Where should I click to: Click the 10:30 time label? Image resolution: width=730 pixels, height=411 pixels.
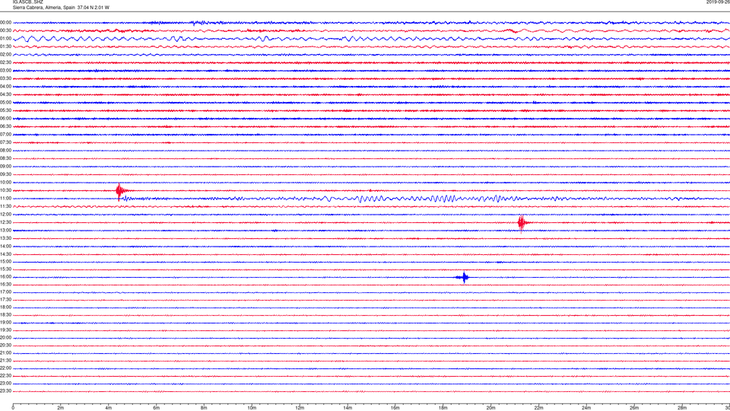tap(5, 190)
